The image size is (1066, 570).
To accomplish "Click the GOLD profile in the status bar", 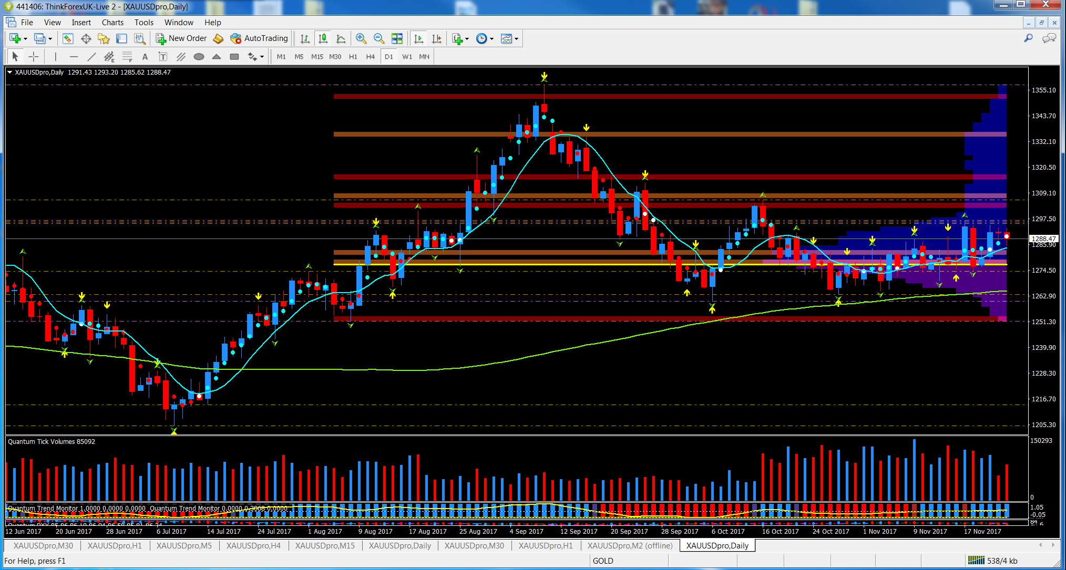I will [603, 561].
